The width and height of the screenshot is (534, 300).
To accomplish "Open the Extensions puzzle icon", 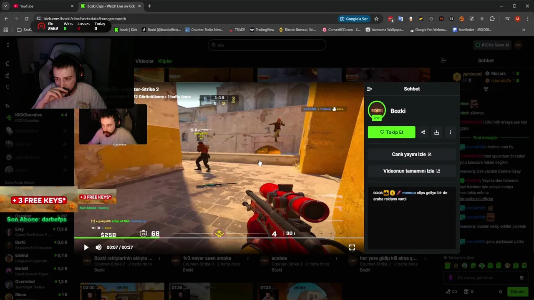I will pos(492,19).
